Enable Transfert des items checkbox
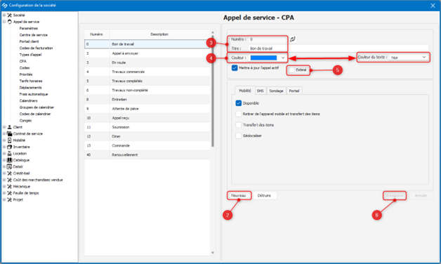Screen dimensions: 441x264 [239, 125]
